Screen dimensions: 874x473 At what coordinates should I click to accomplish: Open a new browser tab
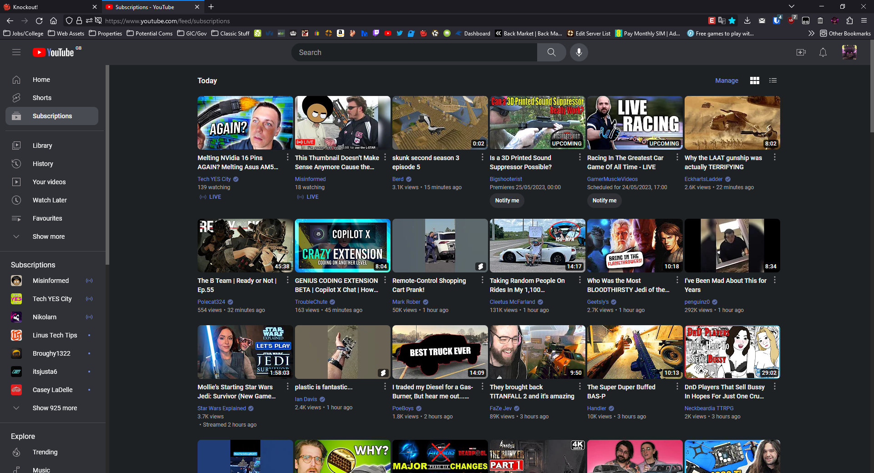pos(211,7)
